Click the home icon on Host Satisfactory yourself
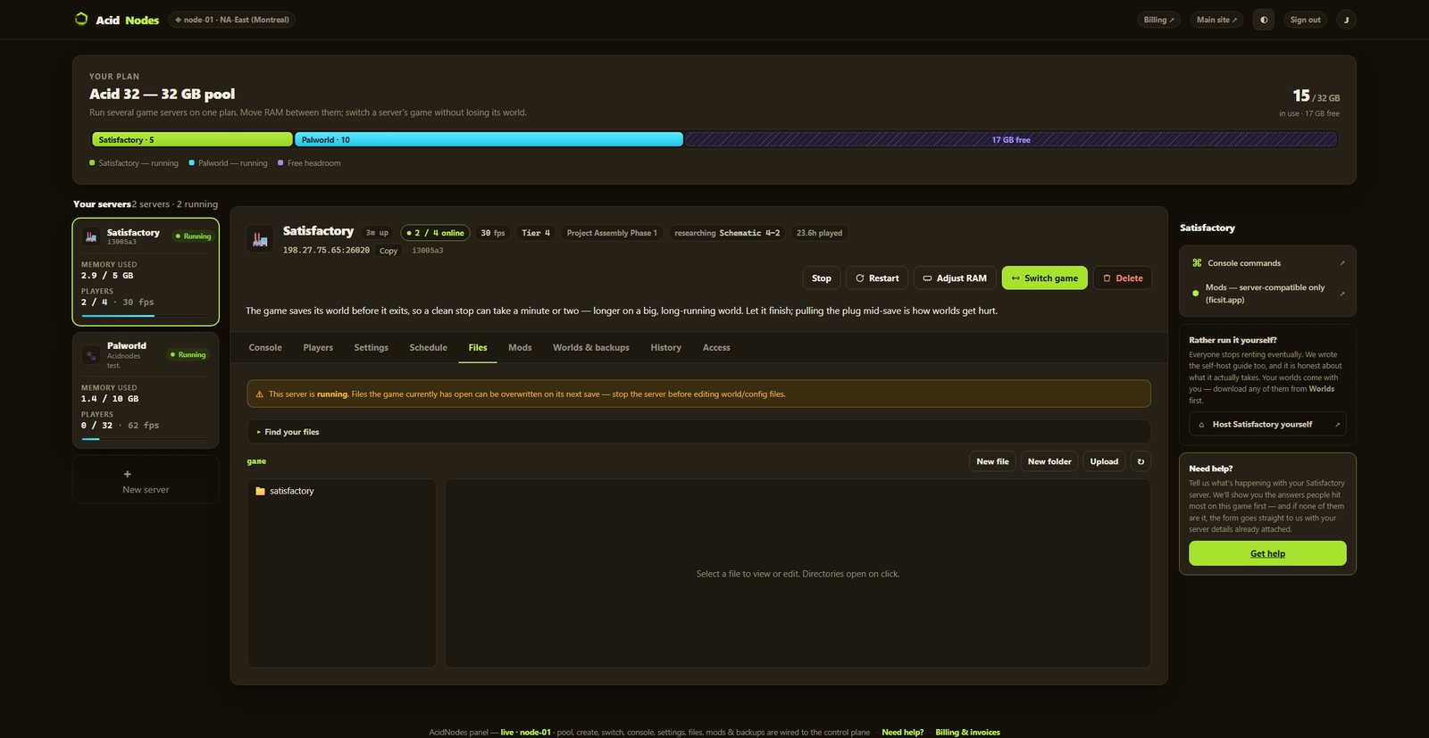Viewport: 1429px width, 738px height. [x=1201, y=425]
